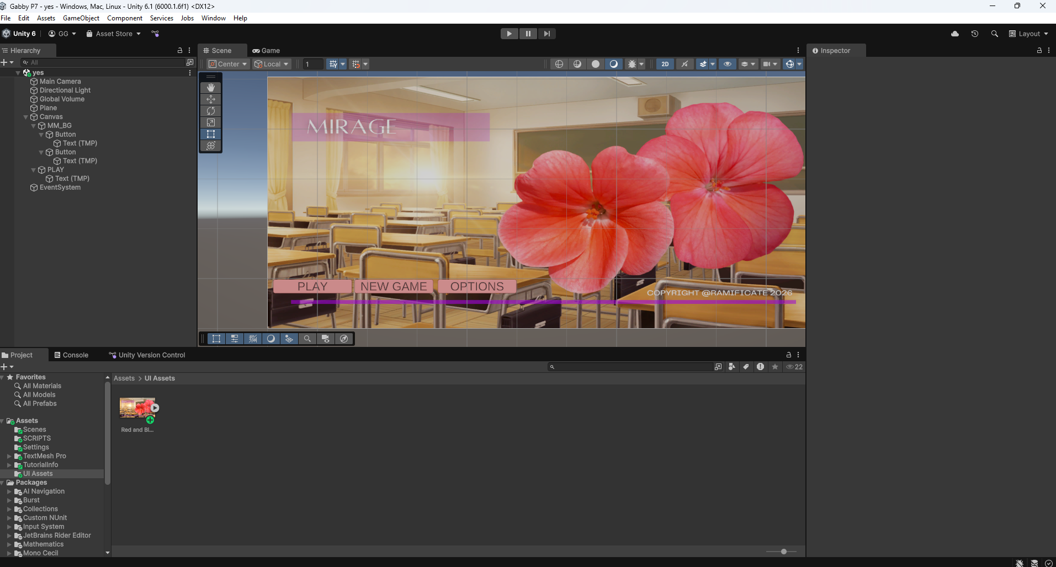
Task: Select EventSystem in the Hierarchy
Action: (x=60, y=188)
